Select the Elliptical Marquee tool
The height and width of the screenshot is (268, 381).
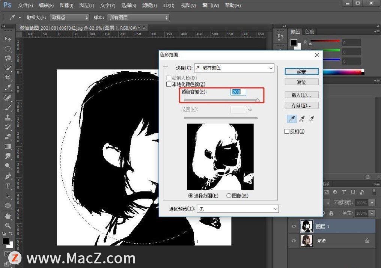[8, 48]
